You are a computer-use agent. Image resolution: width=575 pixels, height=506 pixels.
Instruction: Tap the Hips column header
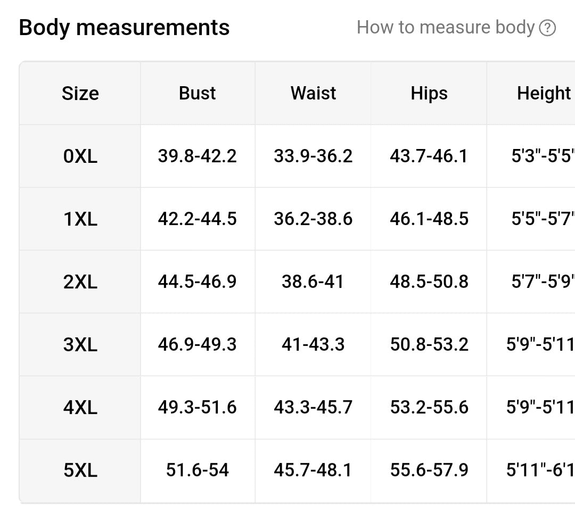429,93
